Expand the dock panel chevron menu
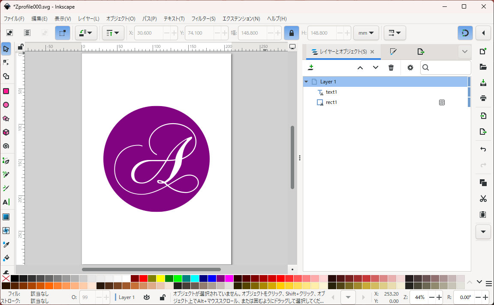494x305 pixels. pyautogui.click(x=465, y=52)
